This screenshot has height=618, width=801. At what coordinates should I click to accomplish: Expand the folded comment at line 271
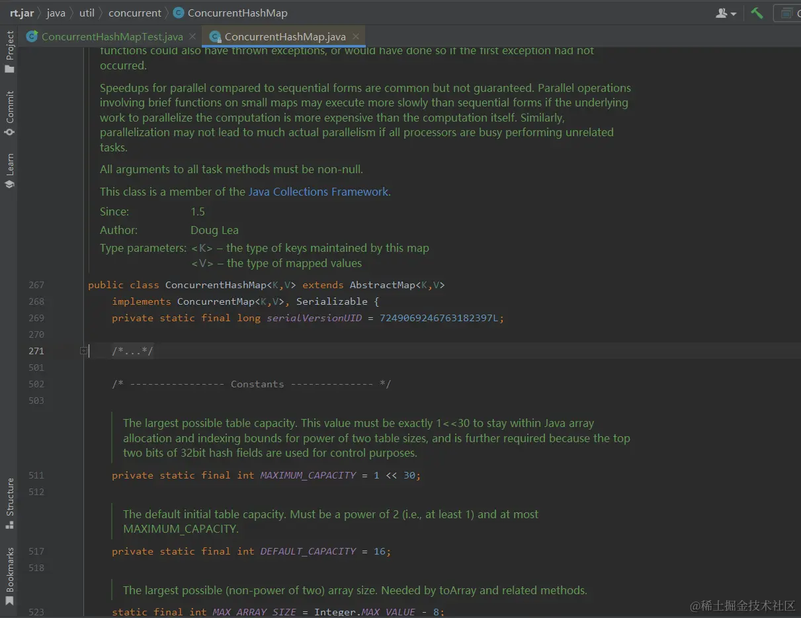pyautogui.click(x=84, y=351)
